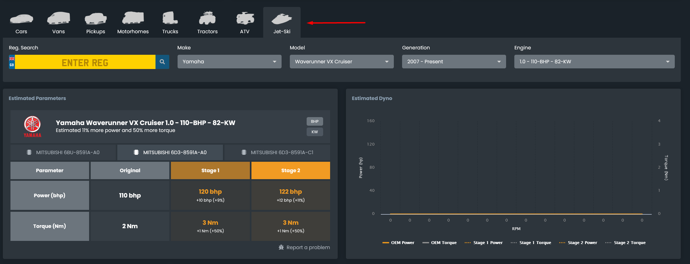The width and height of the screenshot is (690, 264).
Task: Toggle OEM Torque series in dyno legend
Action: click(439, 243)
